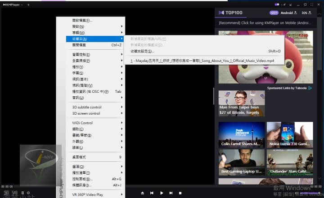Open Colin Farrell Shares video thumbnail
Image resolution: width=324 pixels, height=198 pixels.
[241, 134]
